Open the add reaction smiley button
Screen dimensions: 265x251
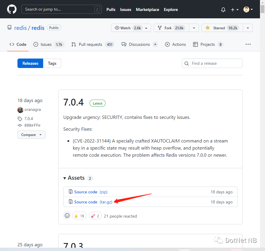click(67, 216)
